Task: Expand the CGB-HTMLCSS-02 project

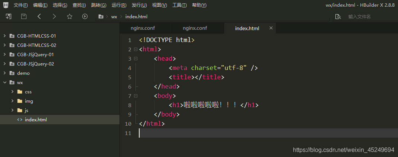Action: [x=4, y=45]
